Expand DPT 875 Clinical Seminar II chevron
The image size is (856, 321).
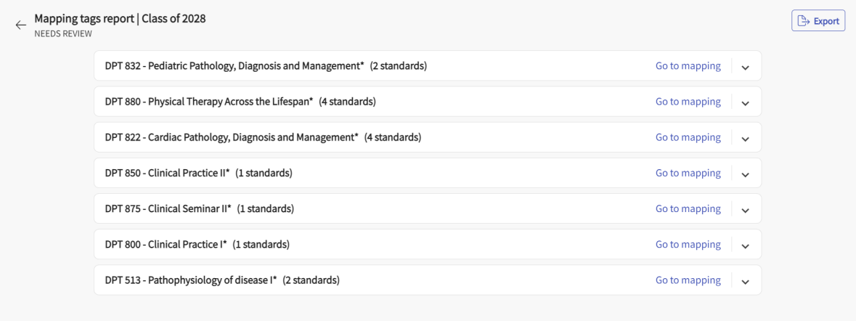click(745, 209)
